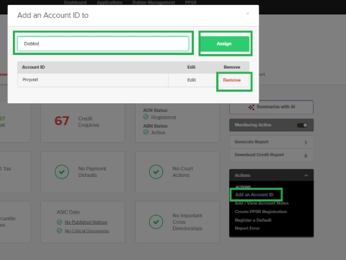Image resolution: width=346 pixels, height=260 pixels.
Task: Click the Download Credit Report icon
Action: [x=306, y=155]
